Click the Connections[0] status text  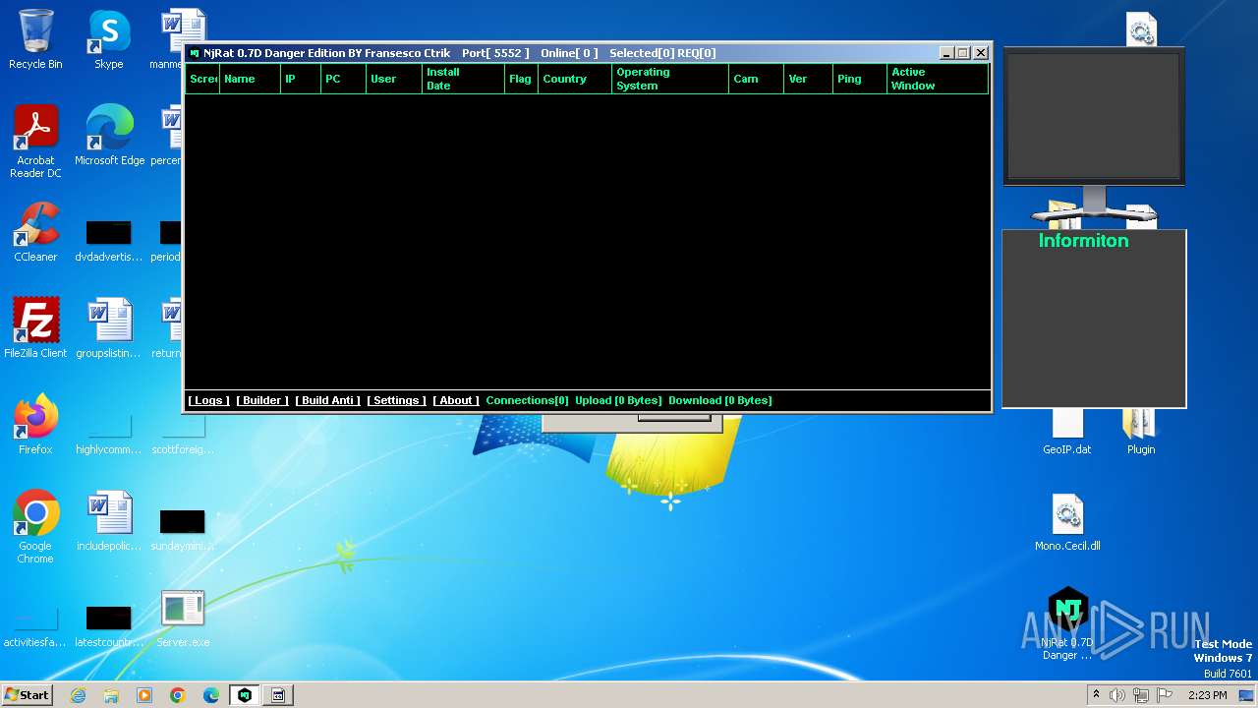[x=527, y=400]
